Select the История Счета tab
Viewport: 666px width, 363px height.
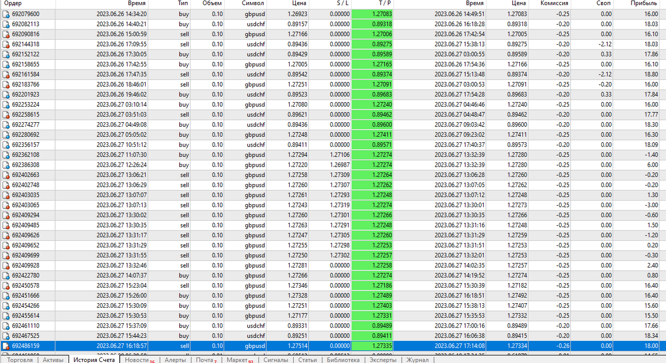point(94,360)
